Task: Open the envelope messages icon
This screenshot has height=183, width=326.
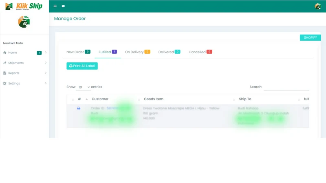Action: 63,6
